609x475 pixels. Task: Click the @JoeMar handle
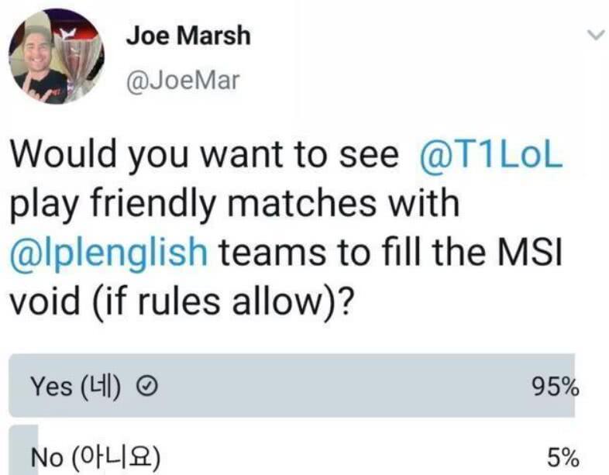pyautogui.click(x=182, y=81)
